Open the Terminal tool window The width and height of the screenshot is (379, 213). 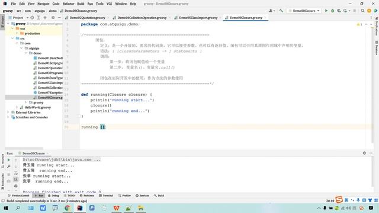(x=105, y=196)
